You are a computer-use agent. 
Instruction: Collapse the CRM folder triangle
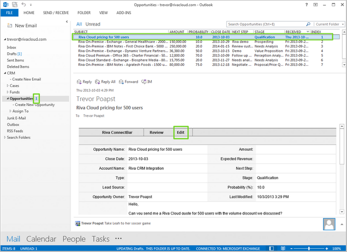coord(5,73)
